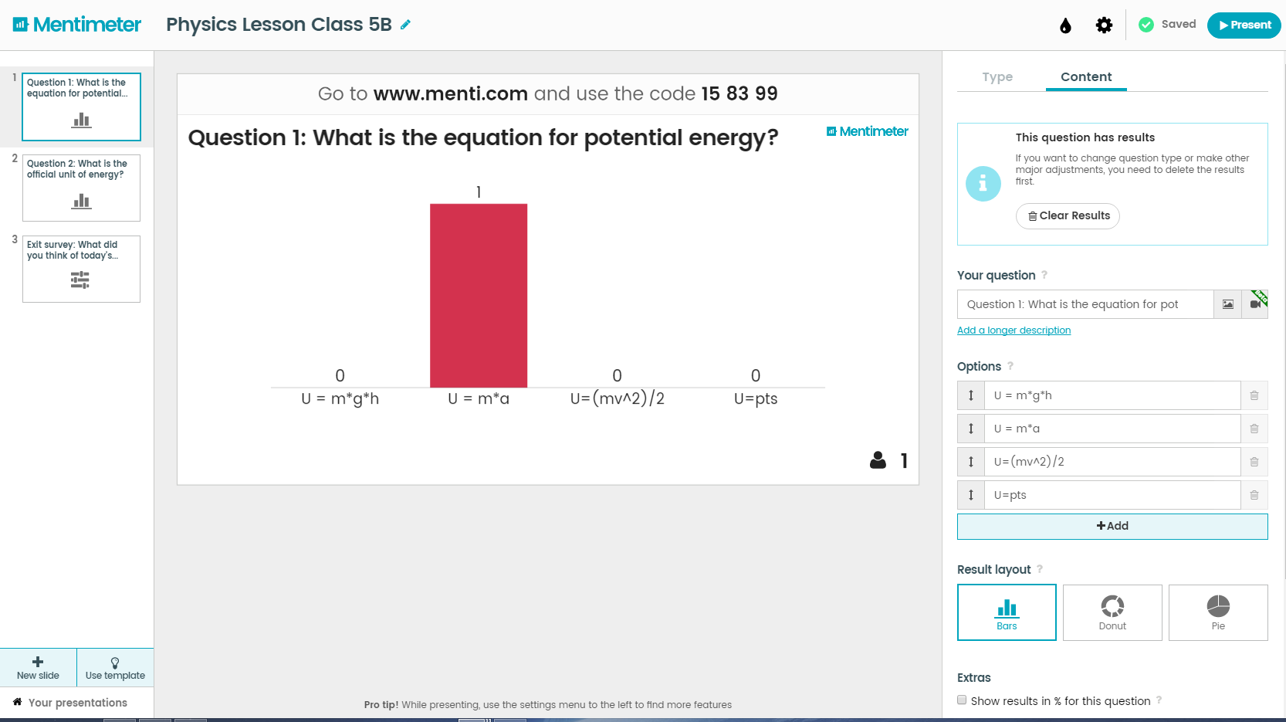The image size is (1286, 722).
Task: Open slide 2 thumbnail about unit of energy
Action: [81, 188]
